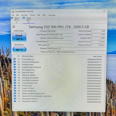Click the CrystalDiskInfo app icon in title bar

(13, 11)
